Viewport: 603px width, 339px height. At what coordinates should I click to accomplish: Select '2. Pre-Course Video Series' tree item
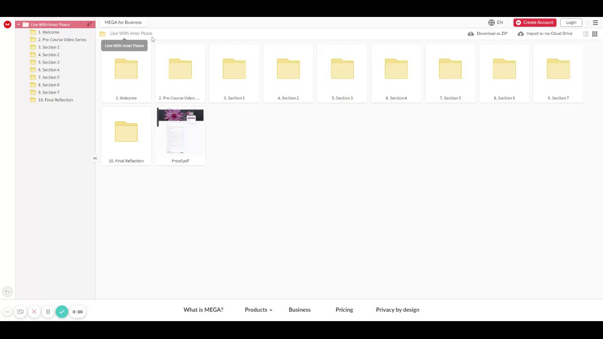[x=62, y=40]
